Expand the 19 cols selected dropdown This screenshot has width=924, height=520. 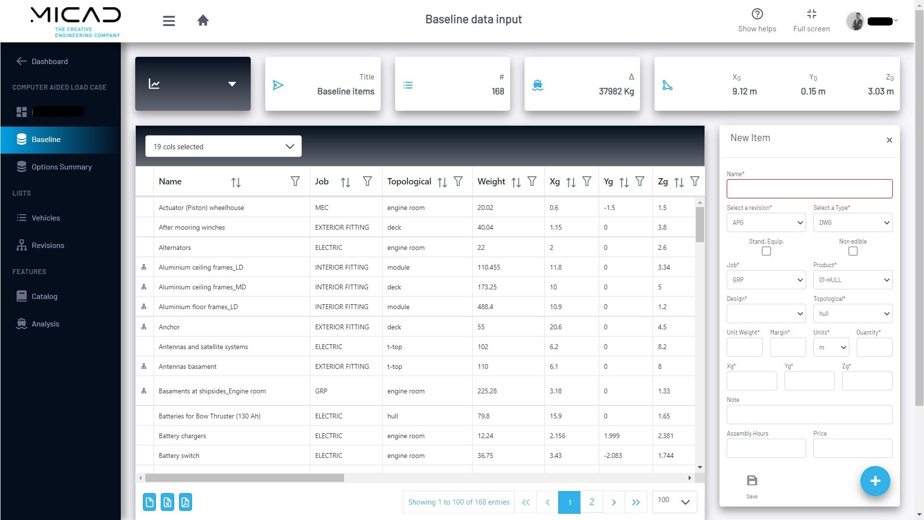(223, 146)
